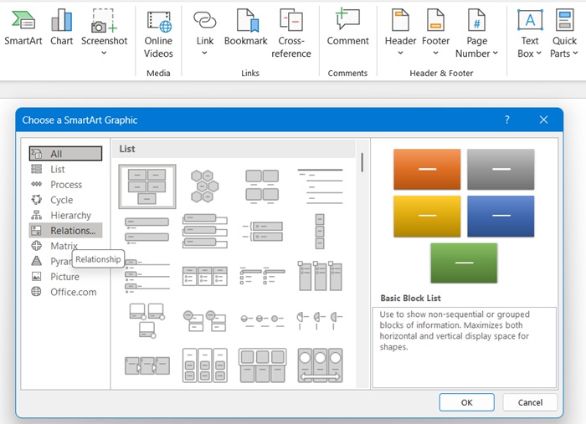Select the three-column table list layout
This screenshot has width=586, height=424.
pos(205,276)
